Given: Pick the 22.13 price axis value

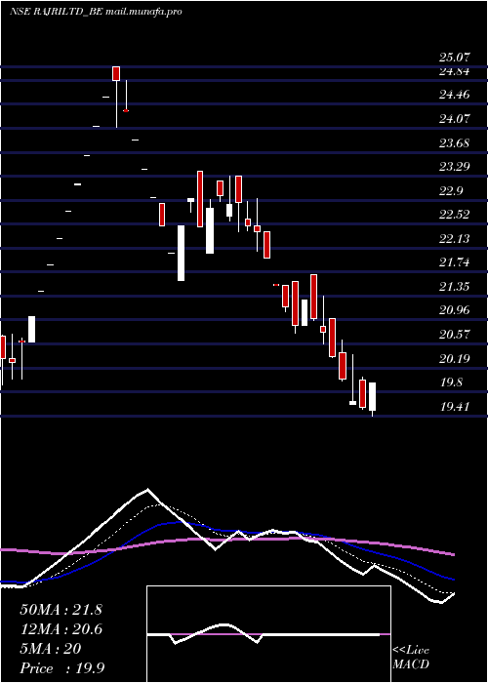Looking at the screenshot, I should coord(455,239).
